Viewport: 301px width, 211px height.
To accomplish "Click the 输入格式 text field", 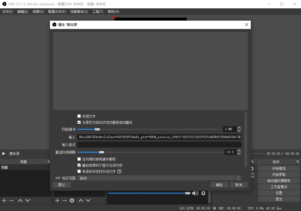I will pos(159,144).
